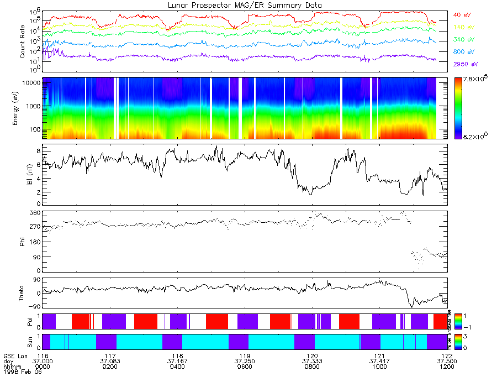Click the '10000' energy axis tick
The height and width of the screenshot is (387, 497).
point(30,83)
